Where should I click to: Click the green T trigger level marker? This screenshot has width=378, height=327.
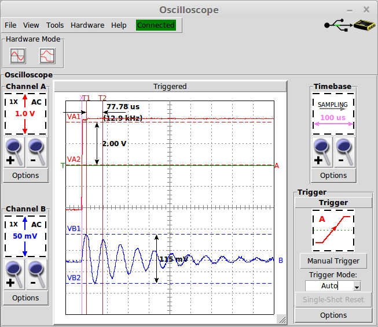click(x=63, y=166)
